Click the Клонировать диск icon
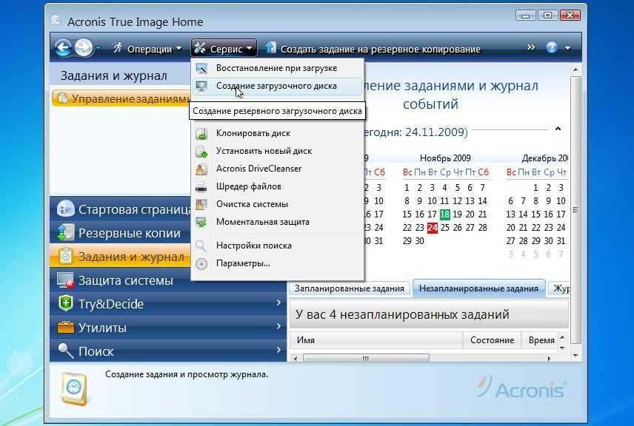Screen dimensions: 634x426 point(201,134)
